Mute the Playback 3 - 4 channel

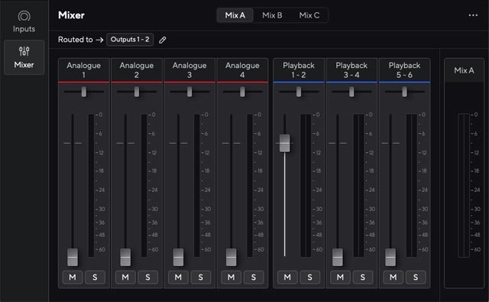(340, 277)
